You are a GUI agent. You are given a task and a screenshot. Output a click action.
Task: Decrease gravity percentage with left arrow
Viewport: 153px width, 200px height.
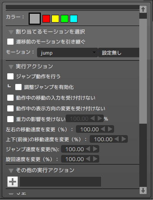(93, 118)
